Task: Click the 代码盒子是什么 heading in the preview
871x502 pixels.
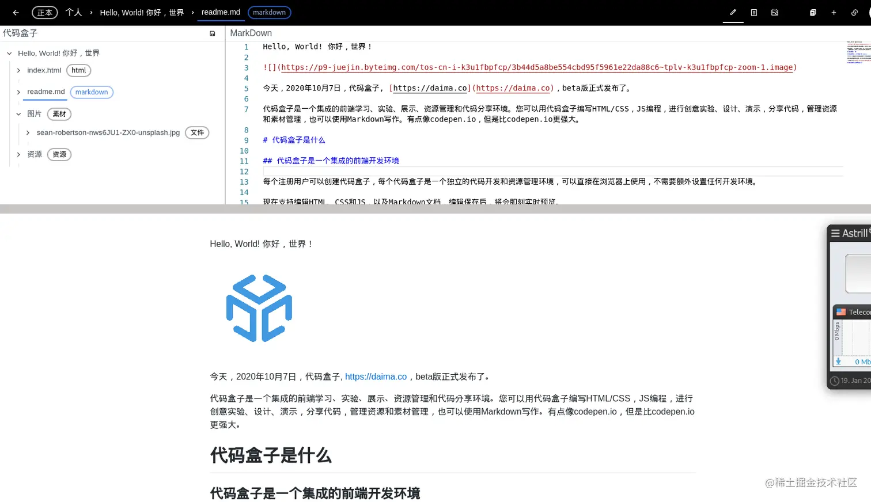Action: [x=271, y=455]
